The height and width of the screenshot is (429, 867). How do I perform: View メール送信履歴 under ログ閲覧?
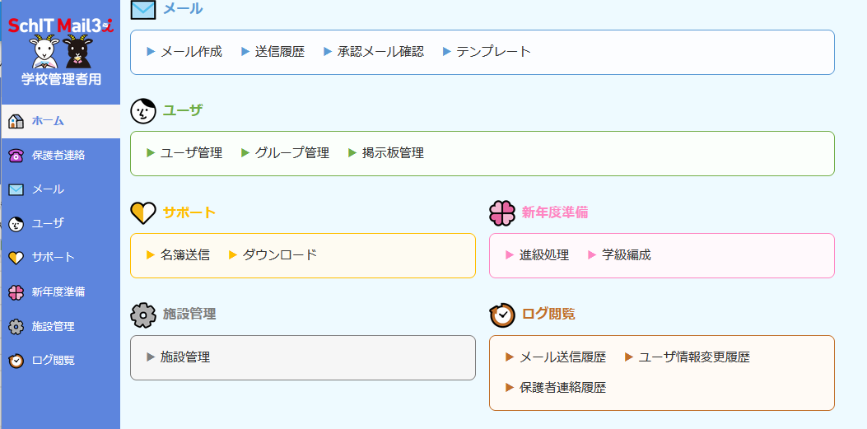(562, 357)
